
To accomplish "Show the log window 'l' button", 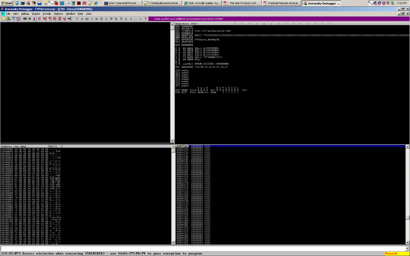I will 77,18.
